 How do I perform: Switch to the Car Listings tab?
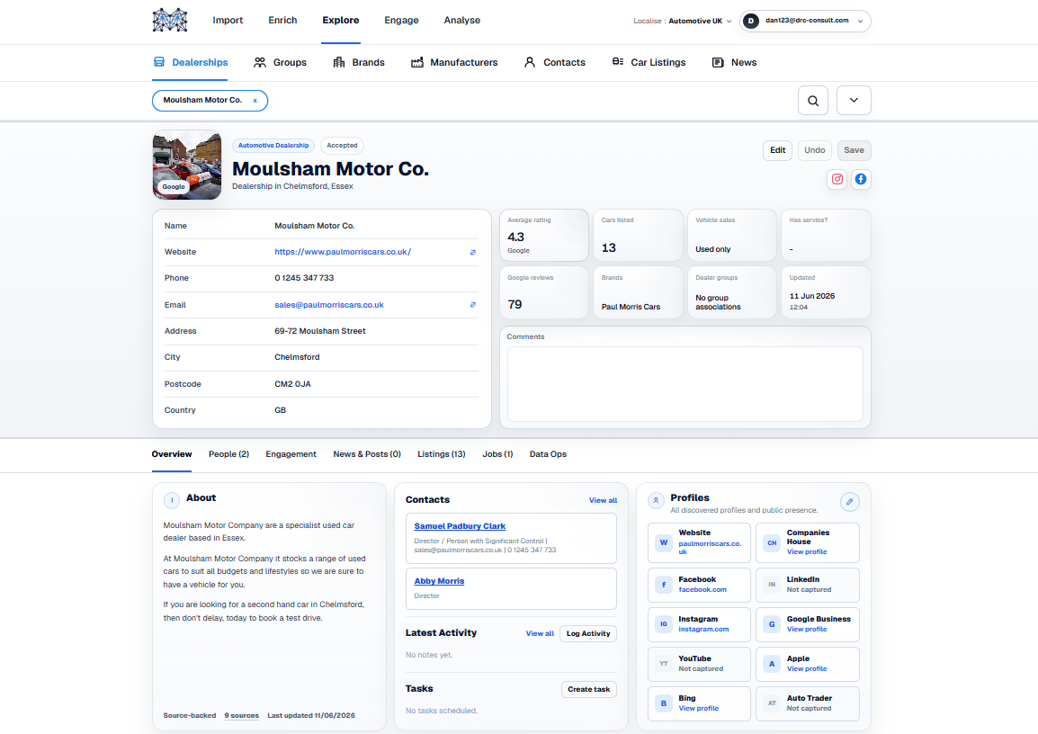pyautogui.click(x=649, y=62)
